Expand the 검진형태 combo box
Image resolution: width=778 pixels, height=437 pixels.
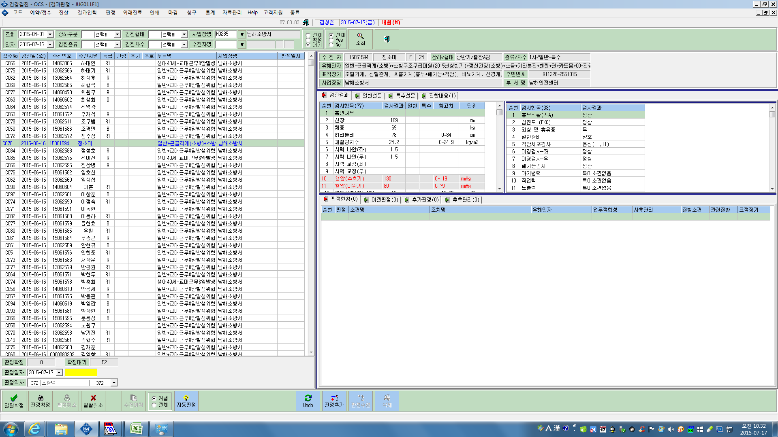coord(184,34)
